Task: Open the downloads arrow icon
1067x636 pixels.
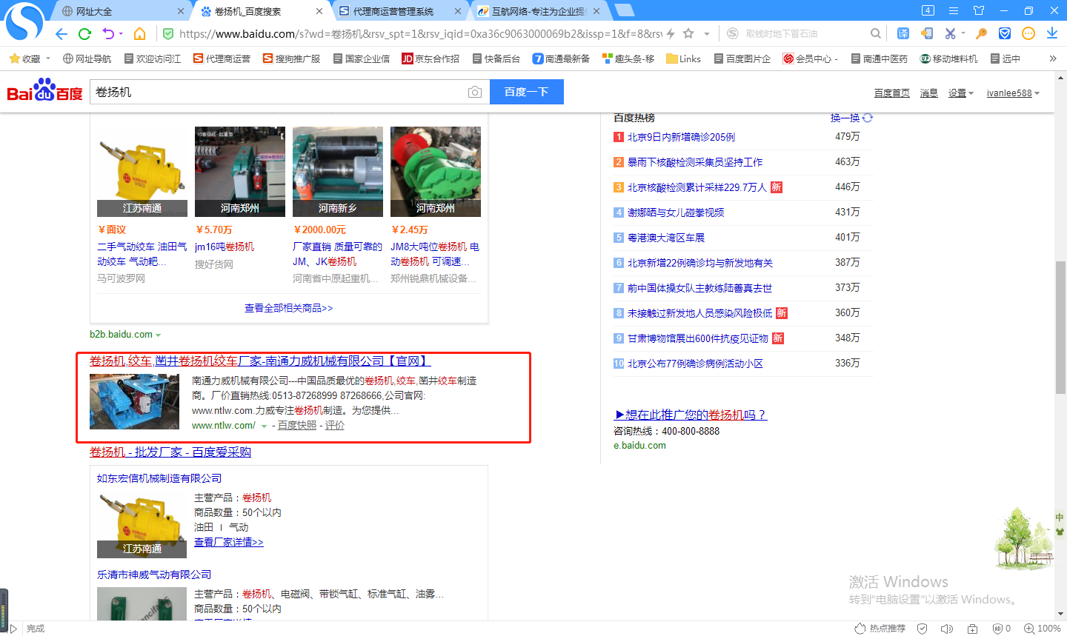Action: pyautogui.click(x=1051, y=33)
